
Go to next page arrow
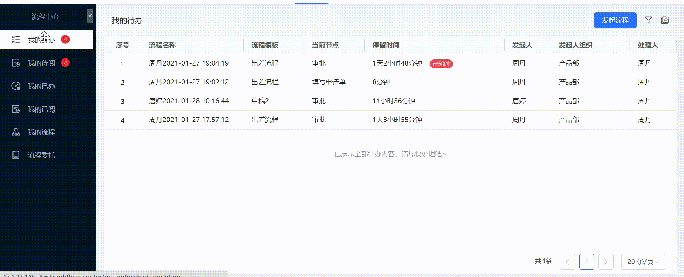606,262
